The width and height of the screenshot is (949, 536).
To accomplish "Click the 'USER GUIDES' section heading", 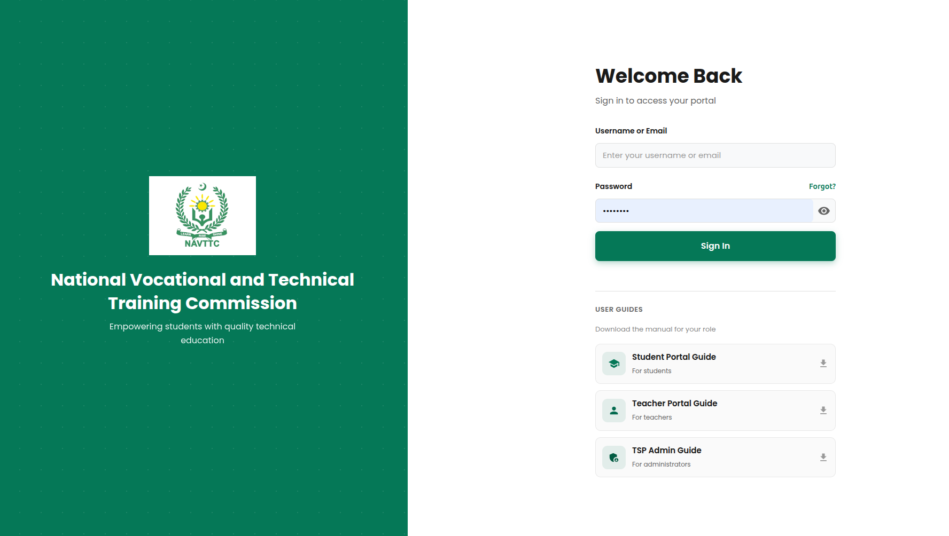I will pyautogui.click(x=619, y=310).
